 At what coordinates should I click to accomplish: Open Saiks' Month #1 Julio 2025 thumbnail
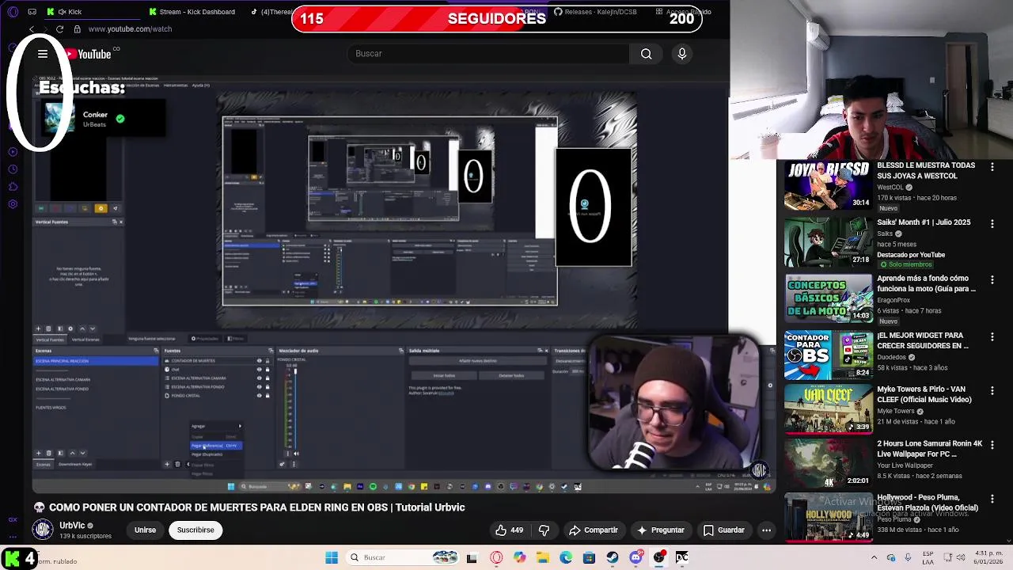[828, 243]
